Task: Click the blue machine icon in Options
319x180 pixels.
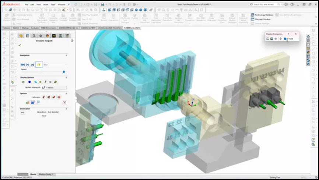Action: 32,102
